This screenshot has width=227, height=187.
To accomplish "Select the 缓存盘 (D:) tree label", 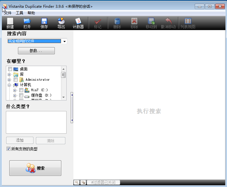I will click(x=41, y=95).
